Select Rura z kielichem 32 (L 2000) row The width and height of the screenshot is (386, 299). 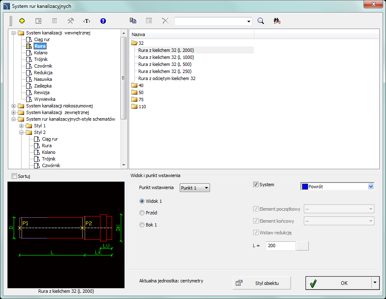pos(166,50)
